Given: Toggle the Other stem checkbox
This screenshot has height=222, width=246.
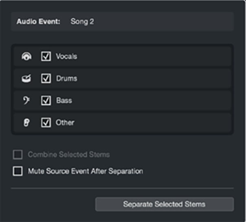Looking at the screenshot, I should 46,122.
